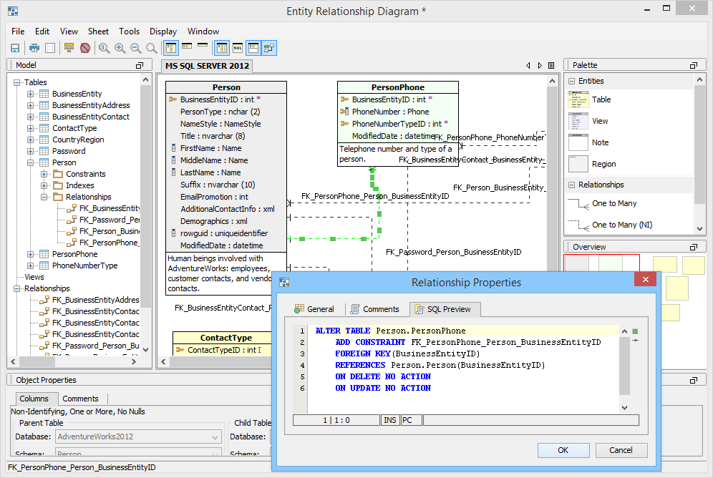The image size is (713, 478).
Task: Expand the PersonPhone table node
Action: coord(30,255)
